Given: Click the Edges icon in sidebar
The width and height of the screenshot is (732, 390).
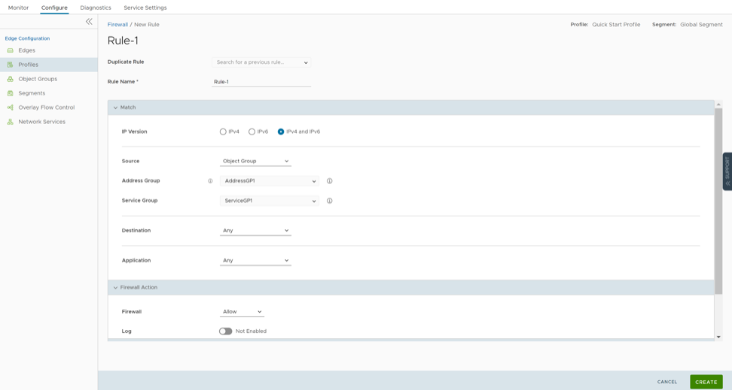Looking at the screenshot, I should 11,50.
